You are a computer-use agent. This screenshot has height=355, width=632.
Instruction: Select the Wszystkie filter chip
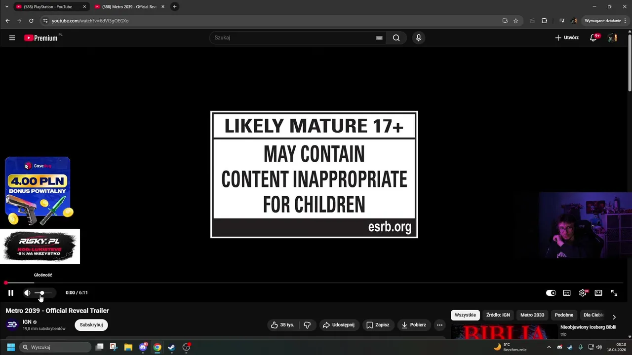coord(465,315)
